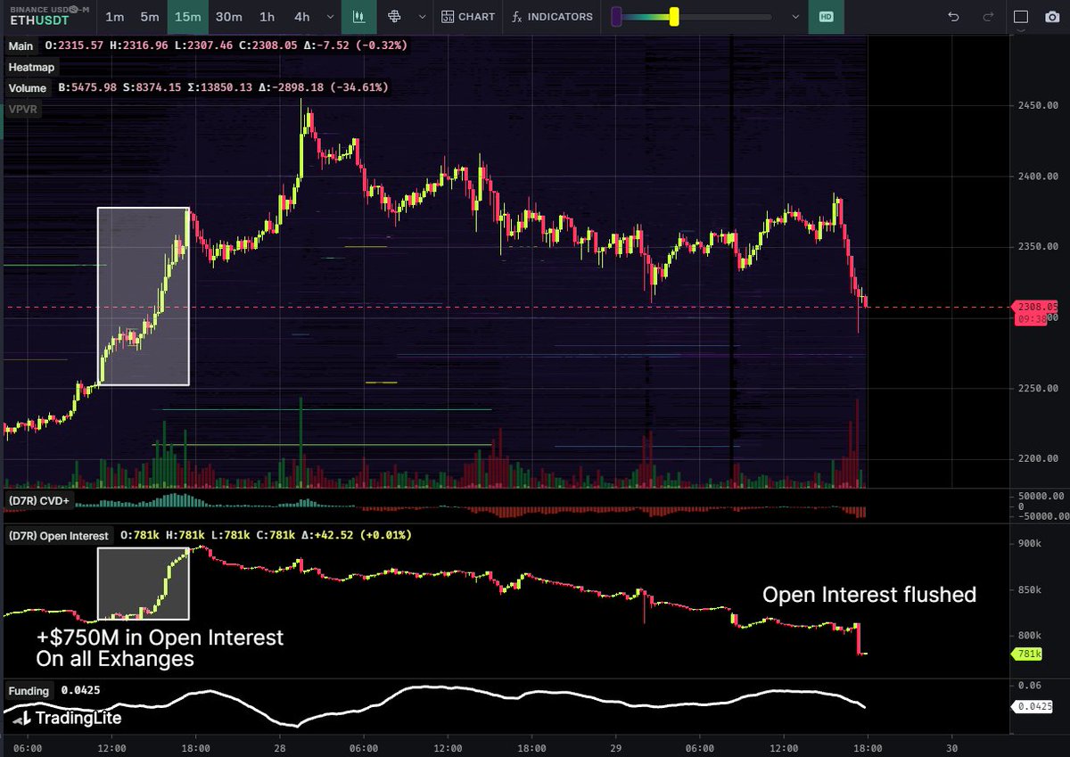Open the CHART menu button

click(x=468, y=16)
